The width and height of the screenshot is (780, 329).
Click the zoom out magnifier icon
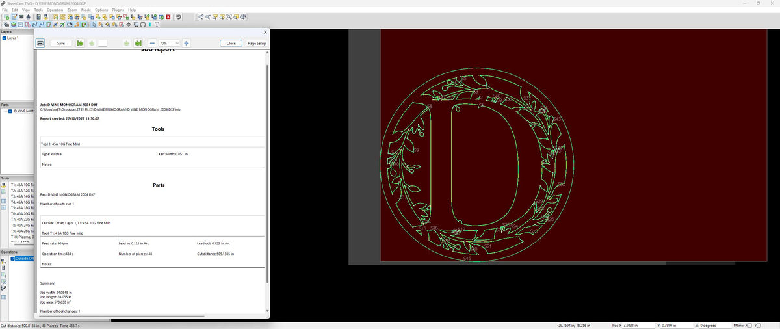tap(208, 17)
